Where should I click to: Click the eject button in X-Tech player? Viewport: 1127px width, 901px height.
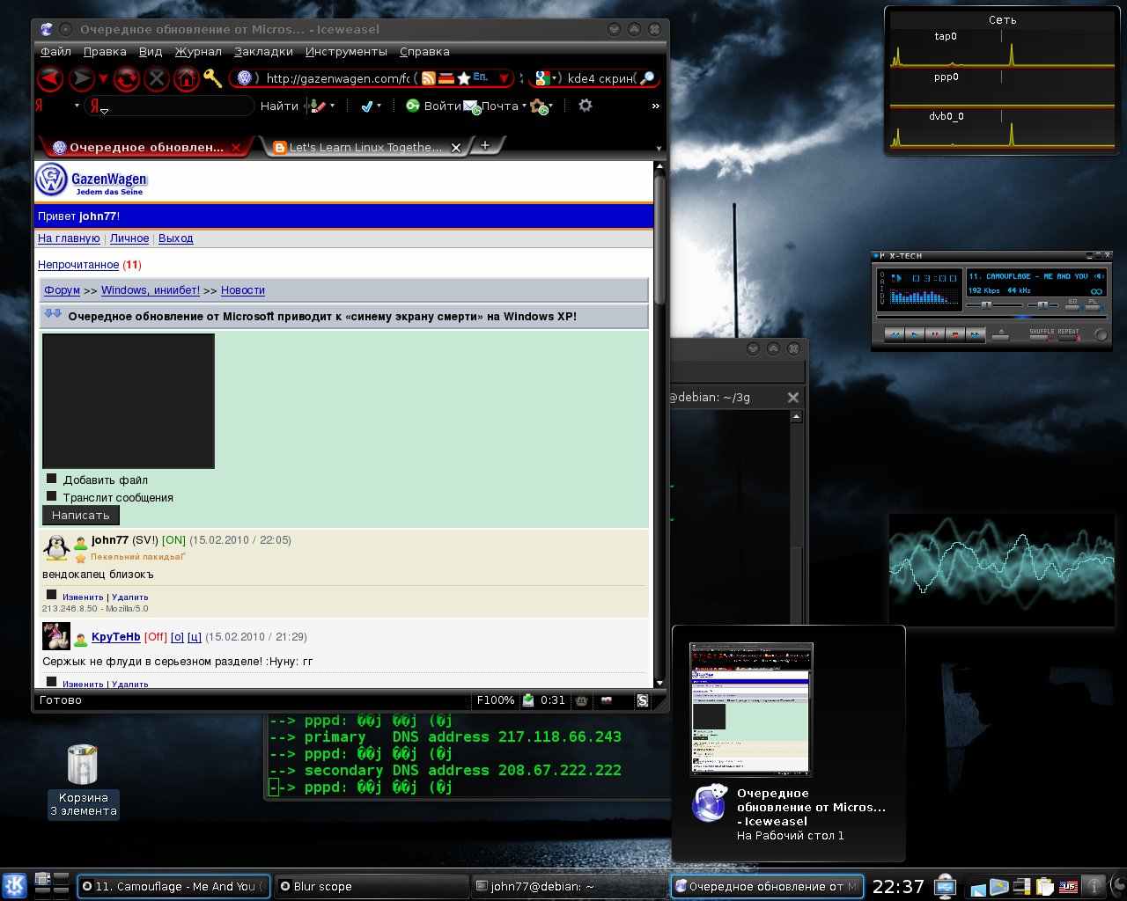(1001, 334)
